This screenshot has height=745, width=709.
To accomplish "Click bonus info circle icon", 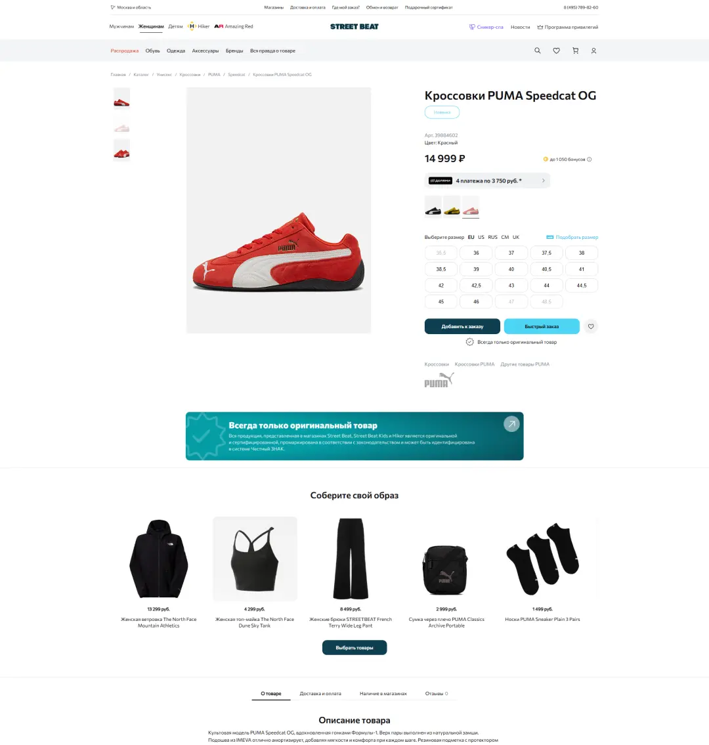I will [590, 159].
